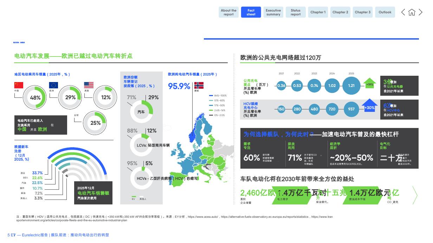Click the 0.74 bubble for 2023
433x243 pixels.
(x=314, y=86)
